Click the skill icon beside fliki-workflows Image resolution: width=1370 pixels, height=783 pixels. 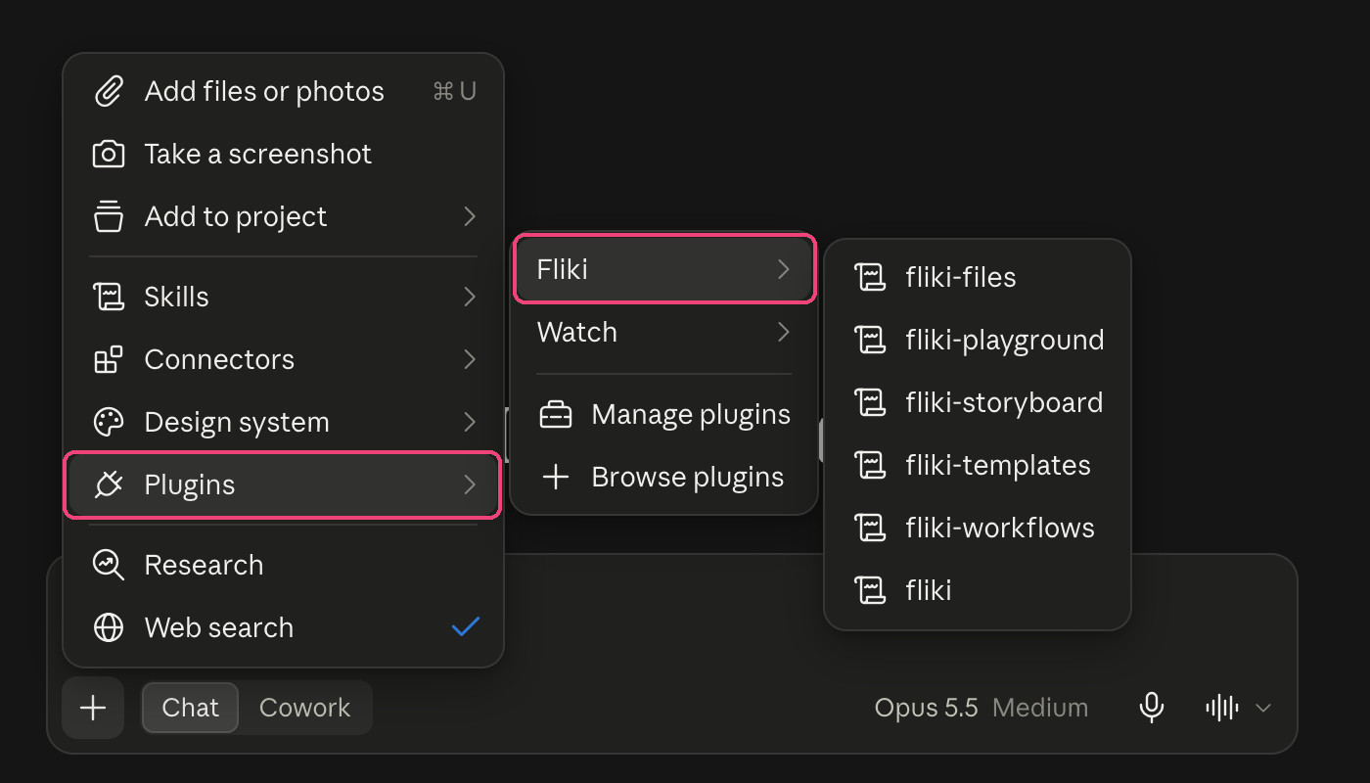click(870, 529)
